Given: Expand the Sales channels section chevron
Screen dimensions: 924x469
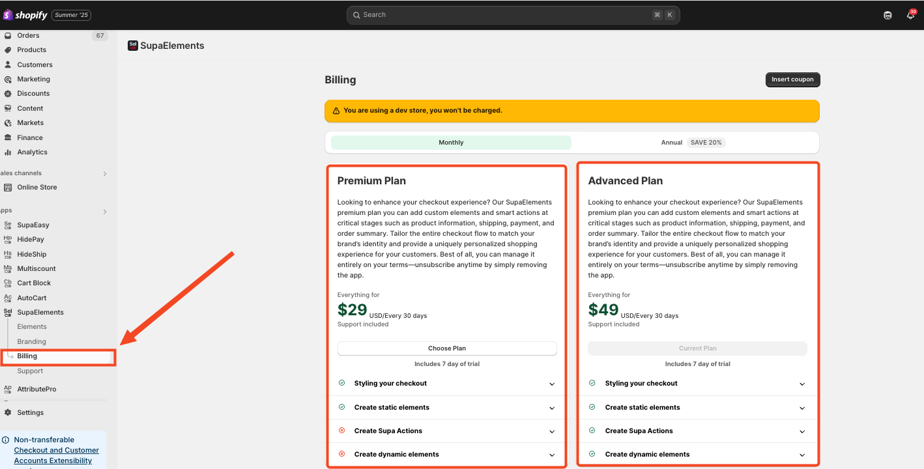Looking at the screenshot, I should tap(104, 174).
